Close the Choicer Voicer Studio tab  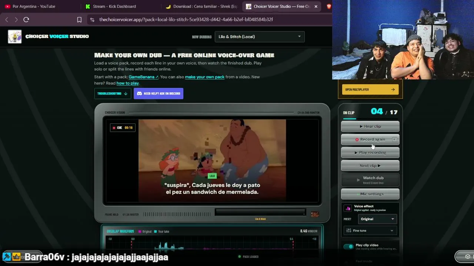(316, 6)
